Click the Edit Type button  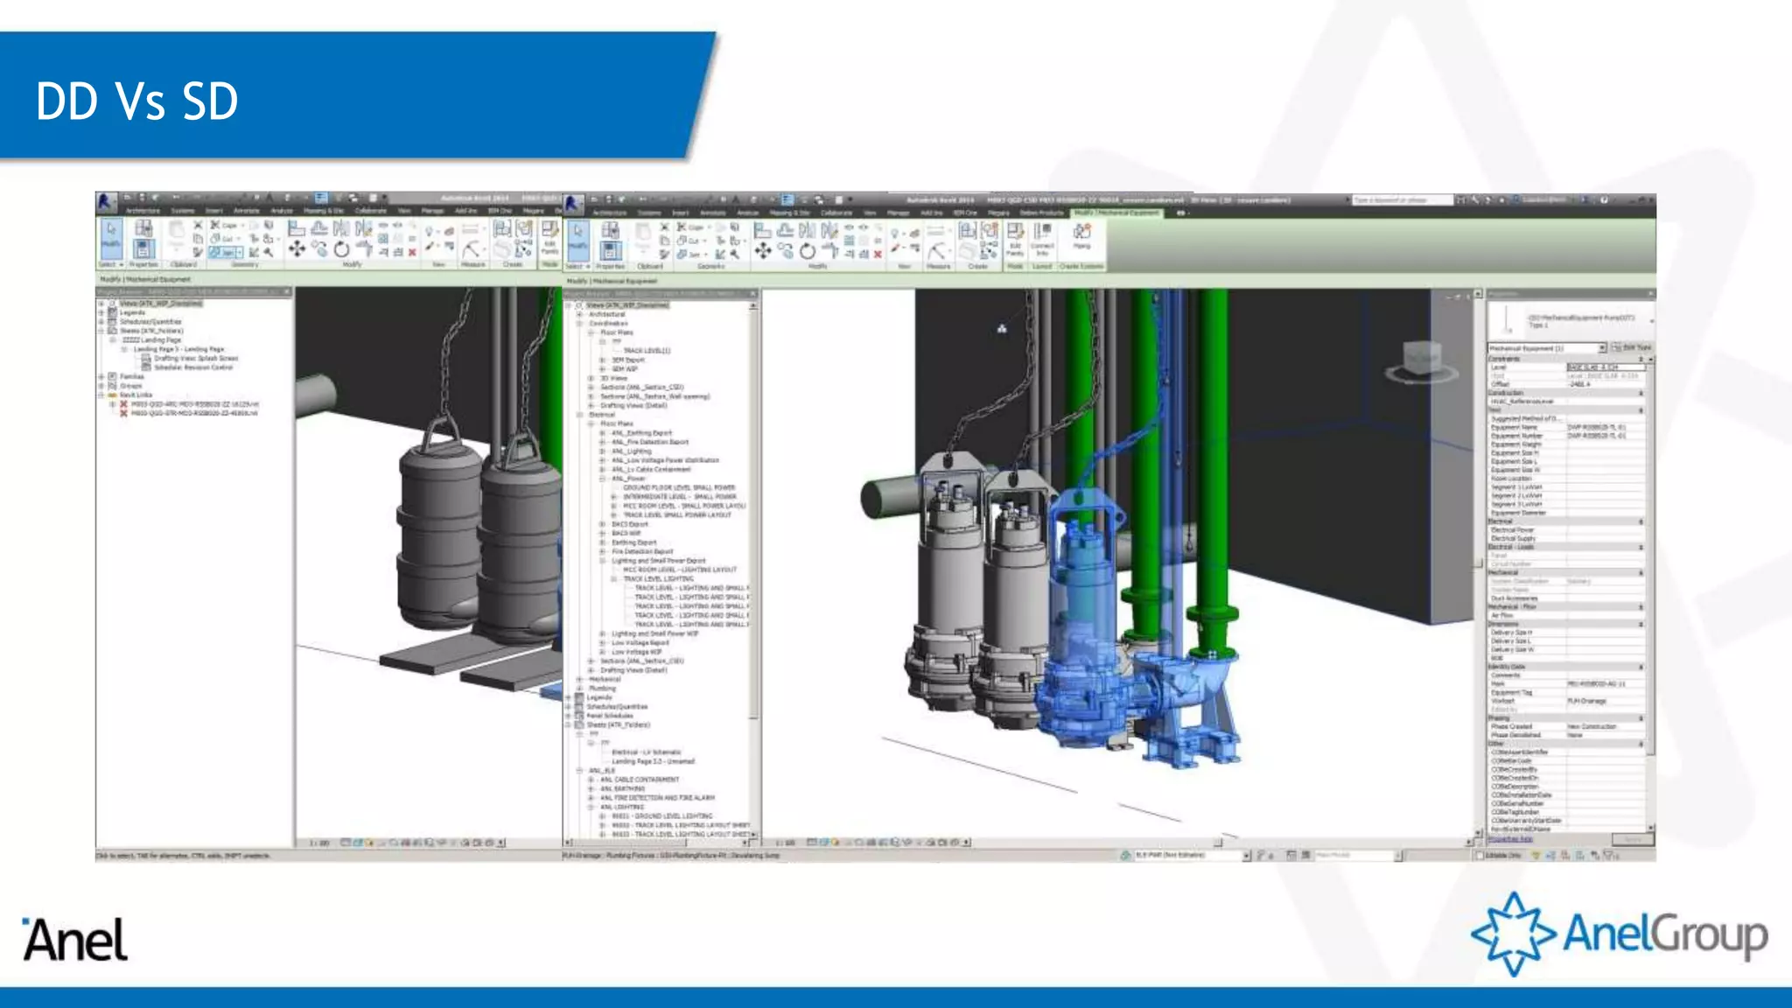(1632, 348)
